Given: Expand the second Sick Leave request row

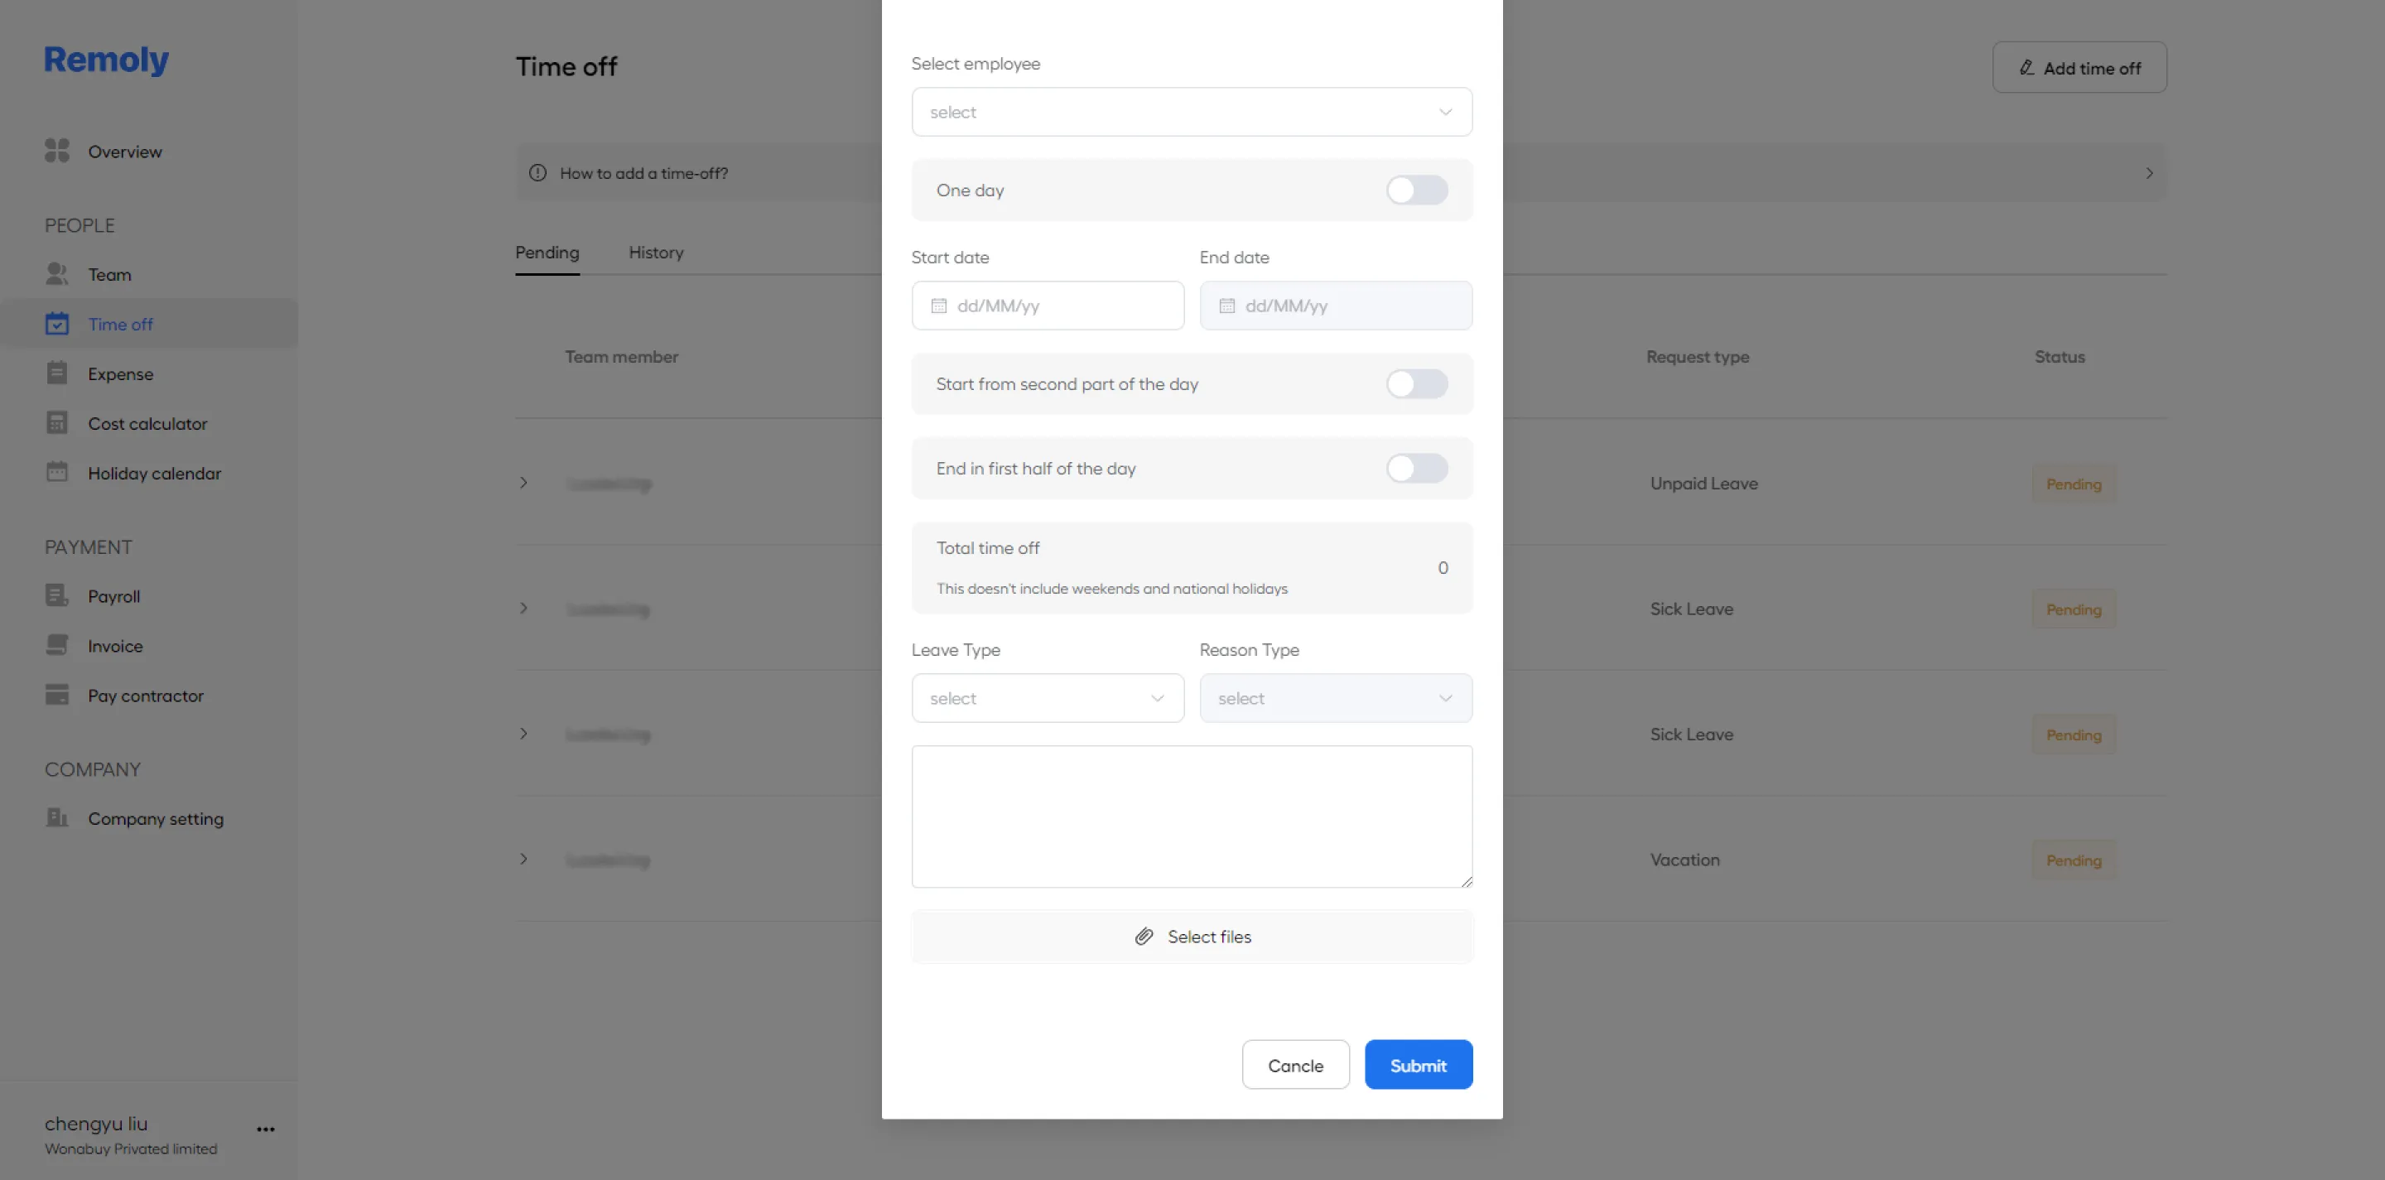Looking at the screenshot, I should pos(524,734).
